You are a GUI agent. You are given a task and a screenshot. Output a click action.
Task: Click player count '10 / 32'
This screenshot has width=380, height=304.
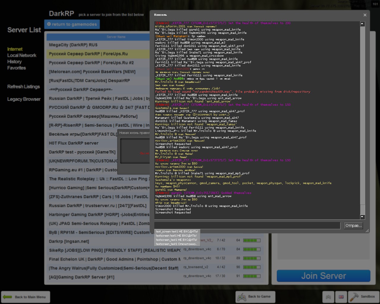220,258
